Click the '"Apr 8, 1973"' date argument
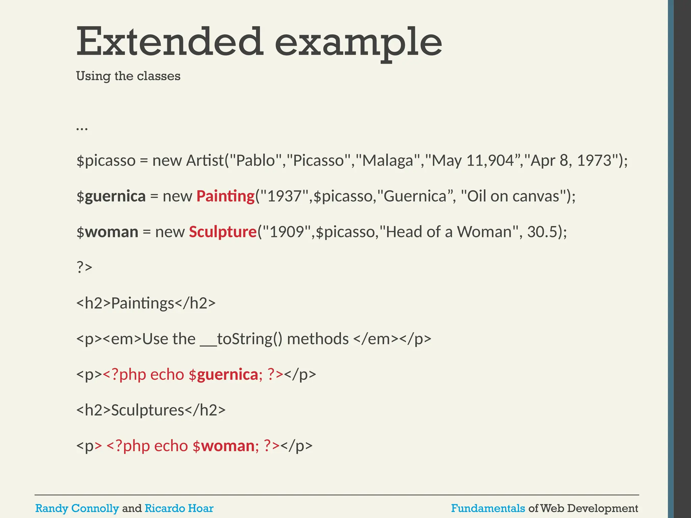Image resolution: width=691 pixels, height=518 pixels. tap(572, 160)
